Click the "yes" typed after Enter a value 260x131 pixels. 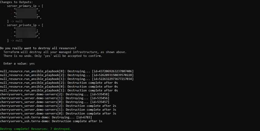pyautogui.click(x=32, y=64)
